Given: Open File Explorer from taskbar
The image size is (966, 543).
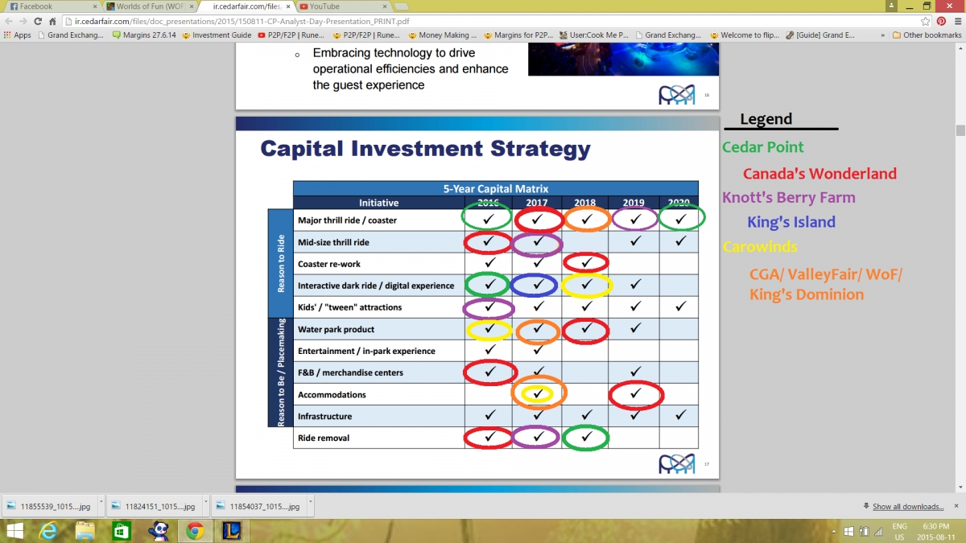Looking at the screenshot, I should pos(85,531).
